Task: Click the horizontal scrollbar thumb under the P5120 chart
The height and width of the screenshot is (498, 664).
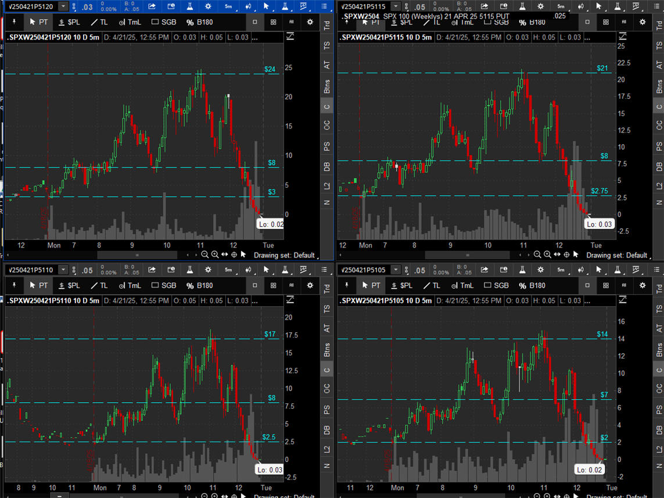Action: (137, 255)
